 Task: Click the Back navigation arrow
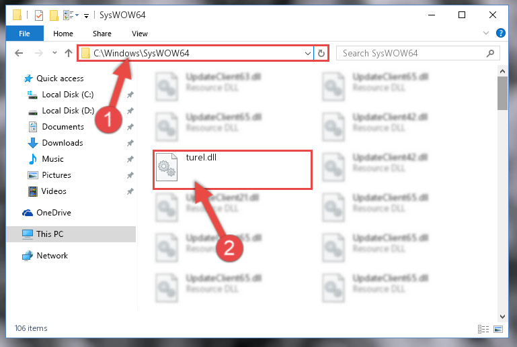[19, 53]
